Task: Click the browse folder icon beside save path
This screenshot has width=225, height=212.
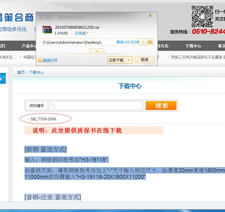Action: (x=150, y=42)
